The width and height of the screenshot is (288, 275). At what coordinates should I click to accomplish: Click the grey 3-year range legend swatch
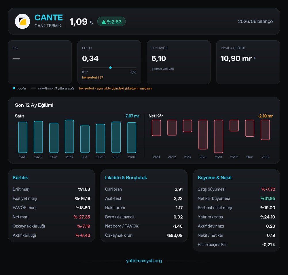34,88
